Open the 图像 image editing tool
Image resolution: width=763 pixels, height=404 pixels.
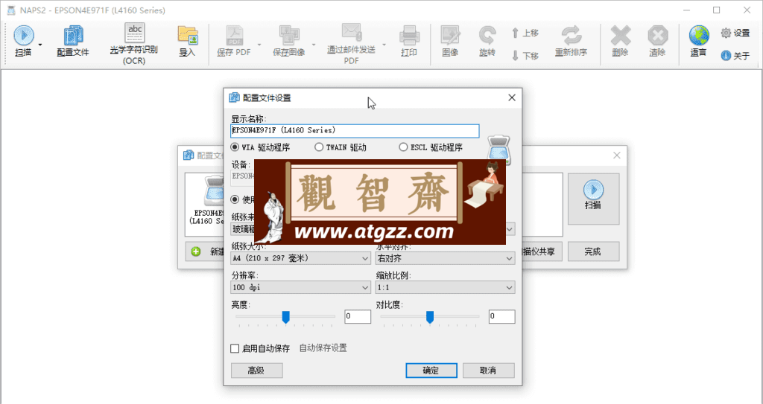(x=450, y=42)
